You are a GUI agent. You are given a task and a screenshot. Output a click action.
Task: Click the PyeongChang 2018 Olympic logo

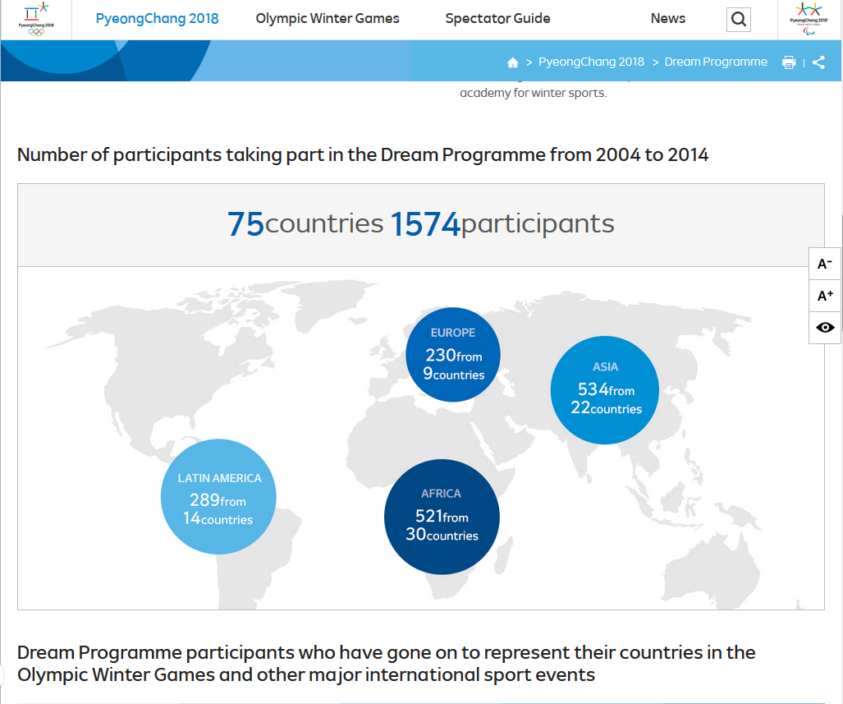point(36,20)
